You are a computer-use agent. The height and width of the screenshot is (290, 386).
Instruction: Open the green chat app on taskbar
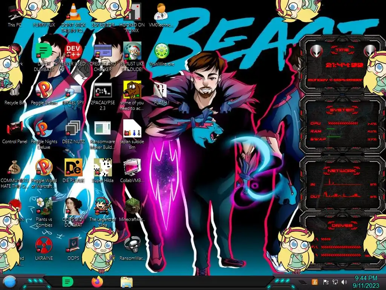click(68, 282)
